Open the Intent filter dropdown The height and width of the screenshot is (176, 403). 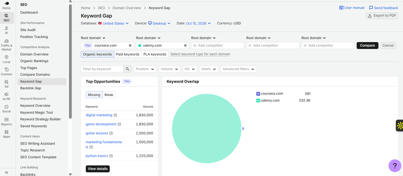[209, 69]
